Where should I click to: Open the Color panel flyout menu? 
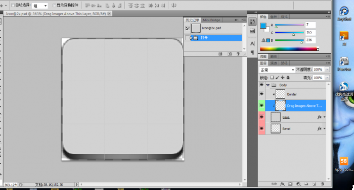[x=328, y=17]
